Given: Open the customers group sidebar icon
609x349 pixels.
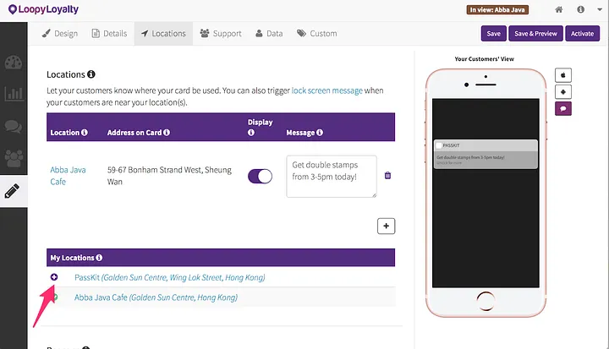Looking at the screenshot, I should (14, 158).
